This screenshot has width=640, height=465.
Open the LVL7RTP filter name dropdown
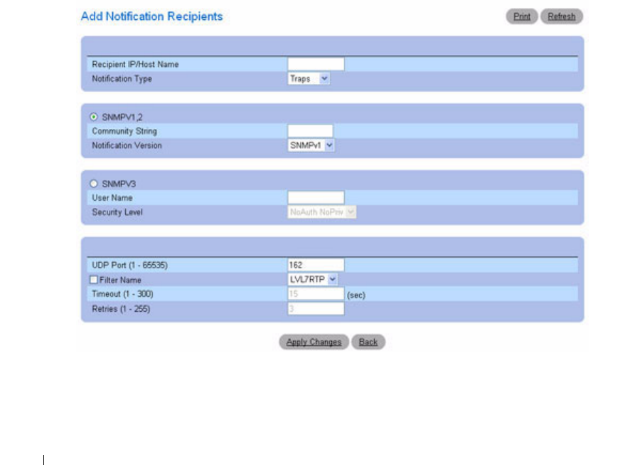tap(313, 279)
